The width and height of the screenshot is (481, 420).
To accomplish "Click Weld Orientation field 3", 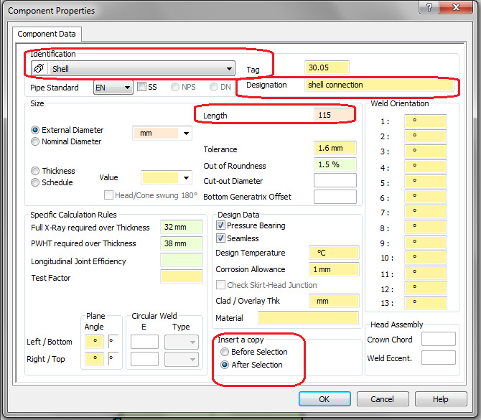I will (426, 151).
